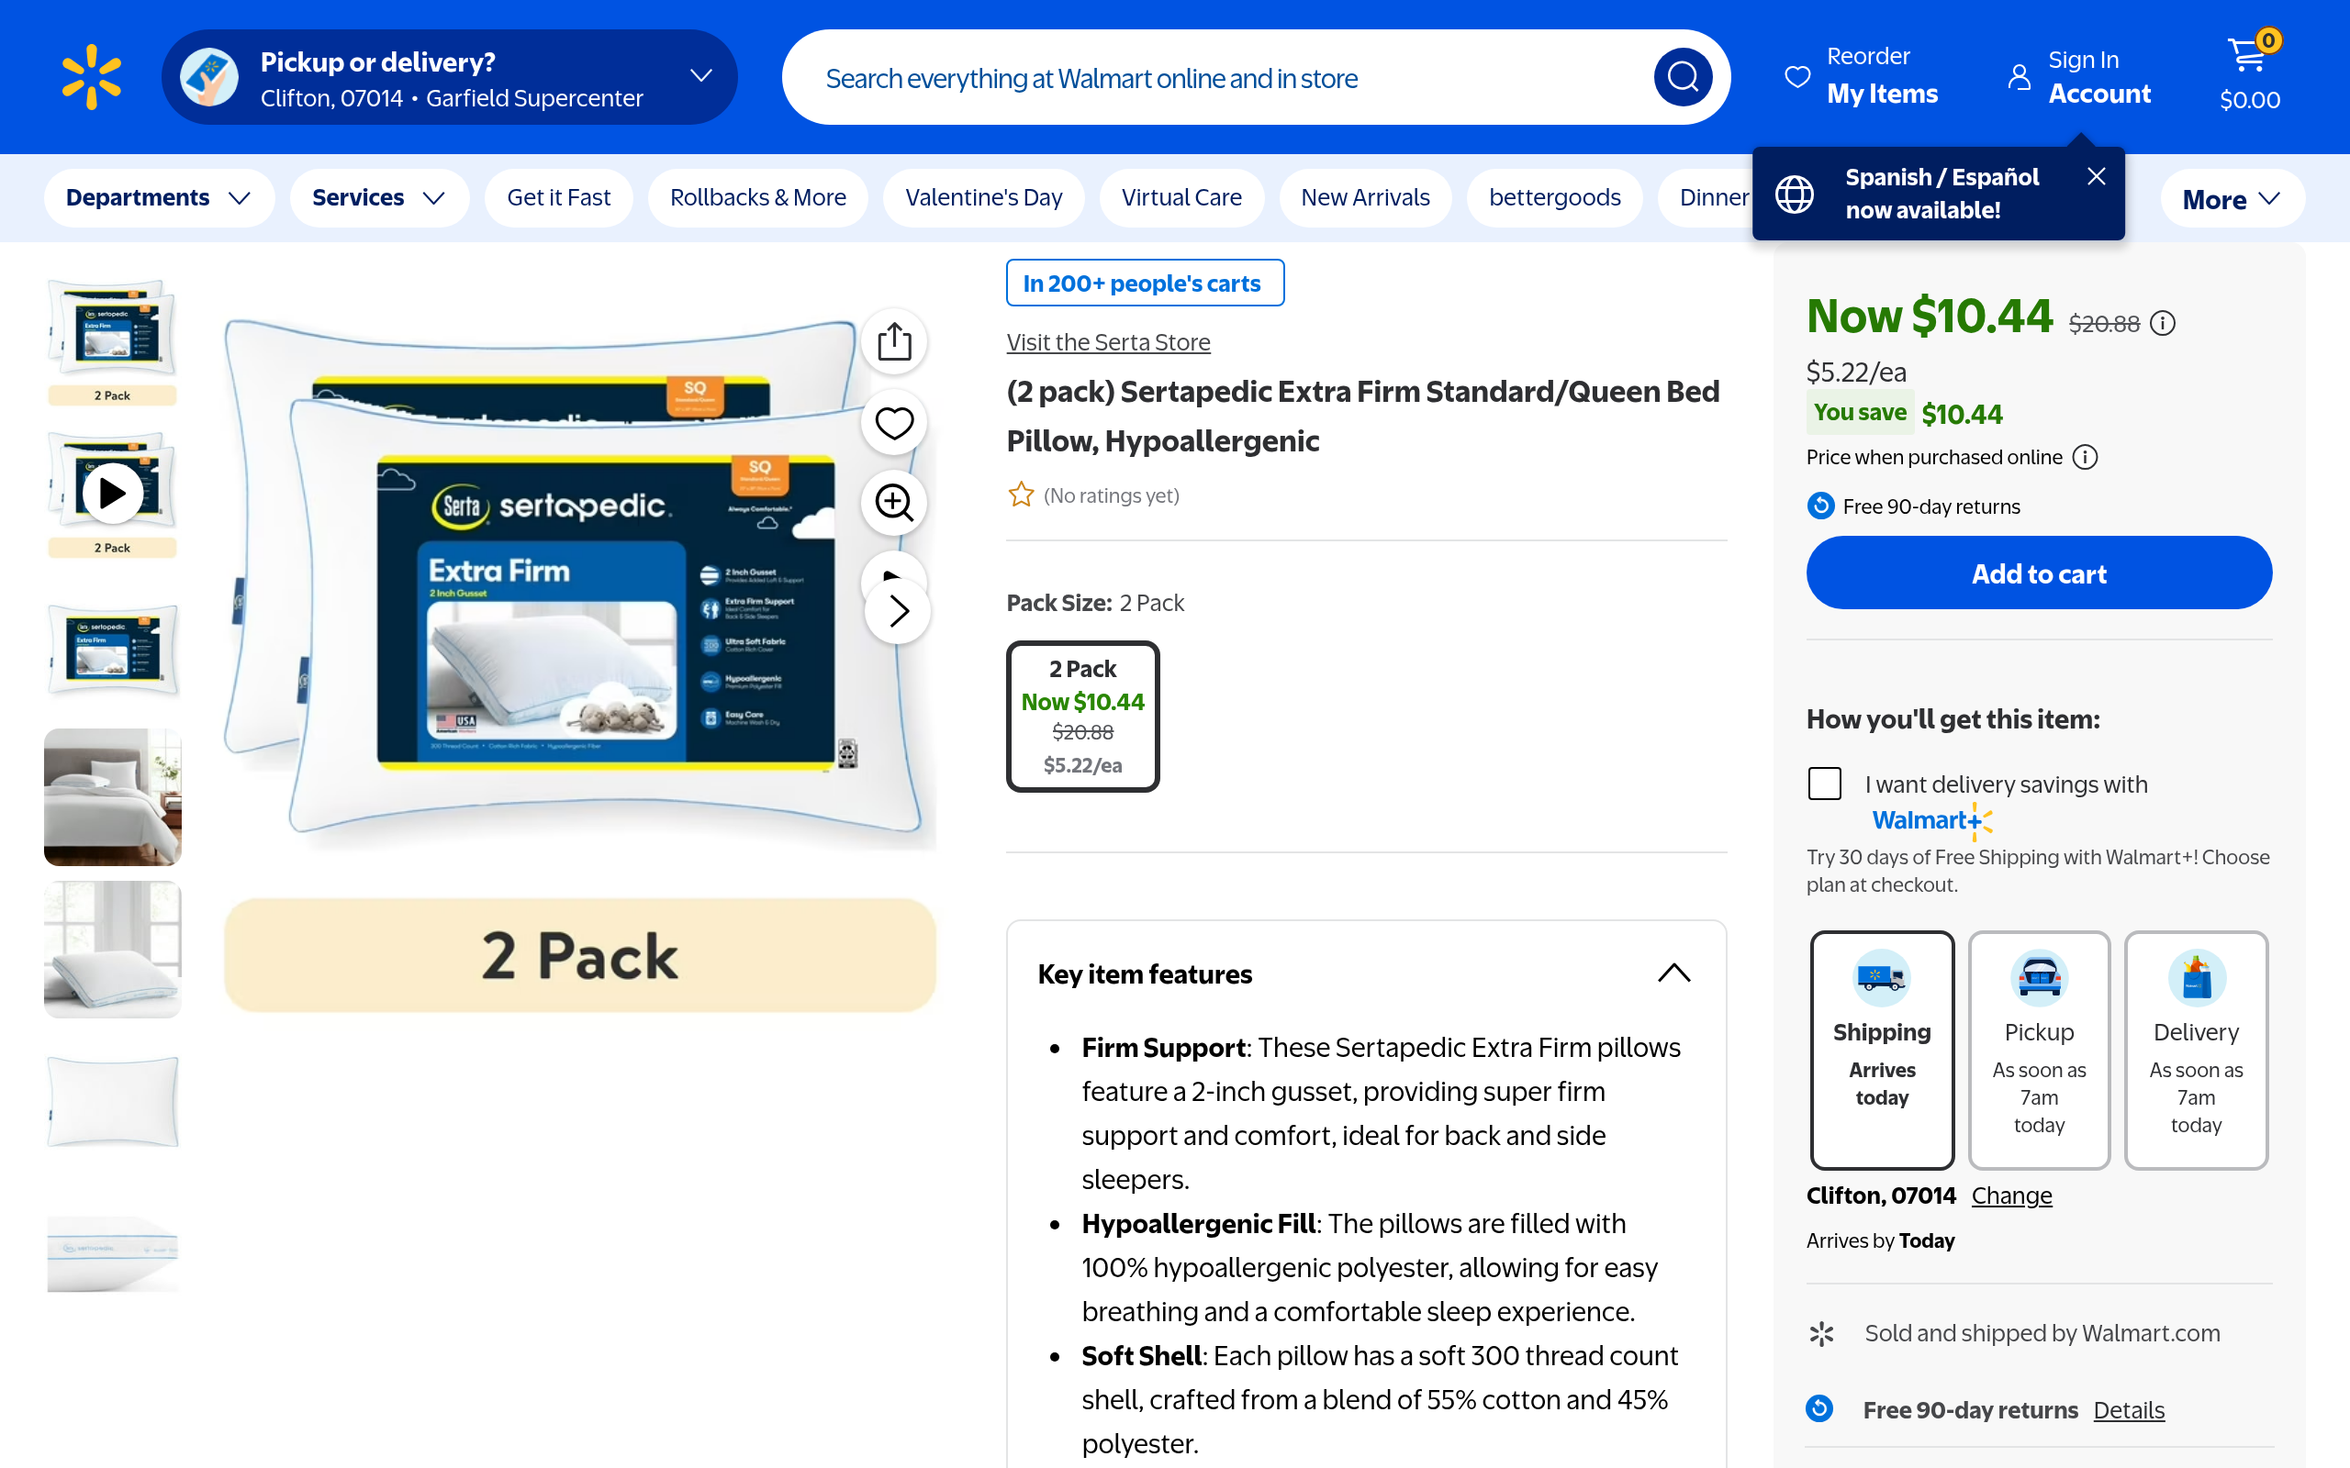Open the Departments dropdown
This screenshot has width=2350, height=1468.
point(158,198)
